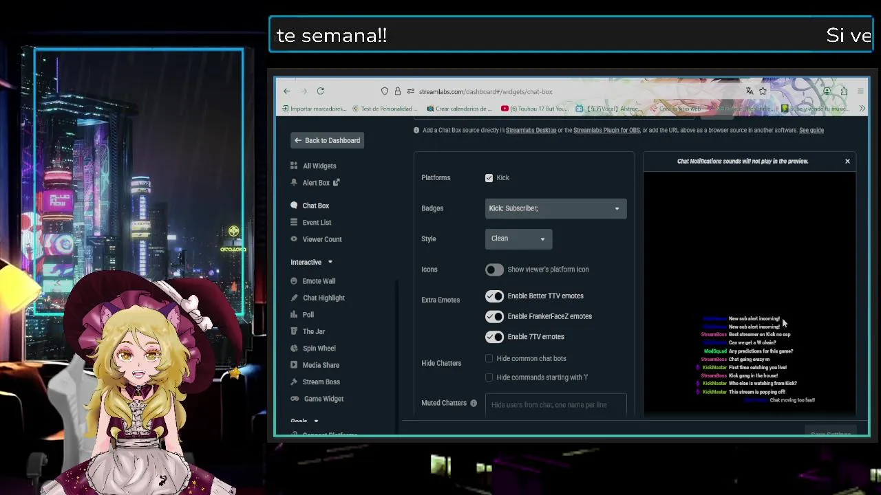Open Alert Box external link icon
Screen dimensions: 881x495
click(x=337, y=182)
